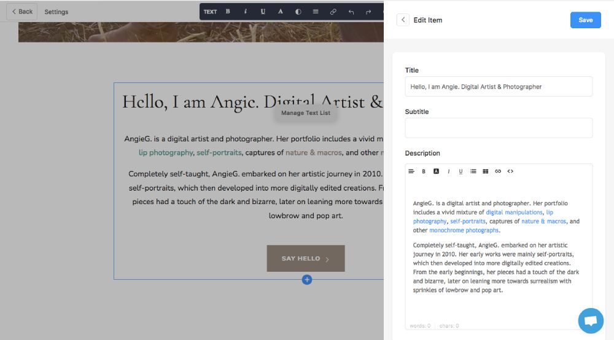Click bullet list icon in description editor
Viewport: 614px width, 340px height.
473,172
